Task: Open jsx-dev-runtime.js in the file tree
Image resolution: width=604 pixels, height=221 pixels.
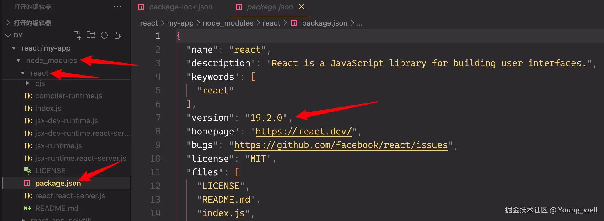Action: coord(66,121)
